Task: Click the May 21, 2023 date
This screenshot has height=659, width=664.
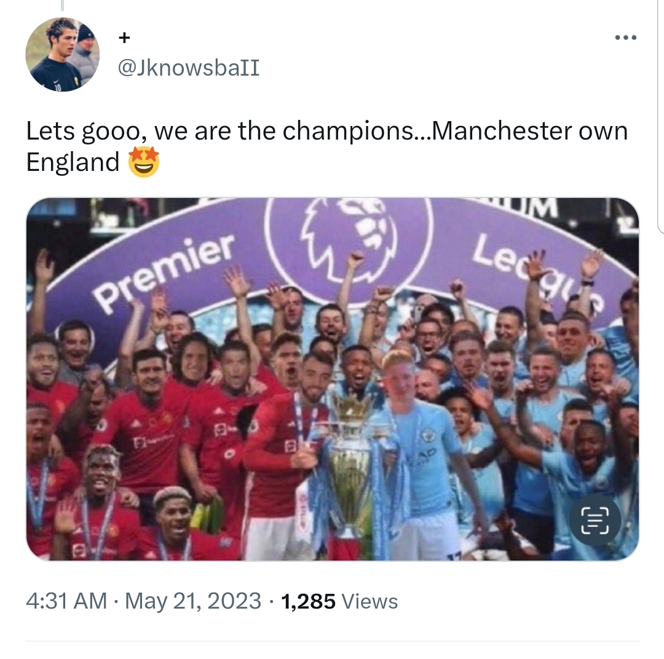Action: 193,601
